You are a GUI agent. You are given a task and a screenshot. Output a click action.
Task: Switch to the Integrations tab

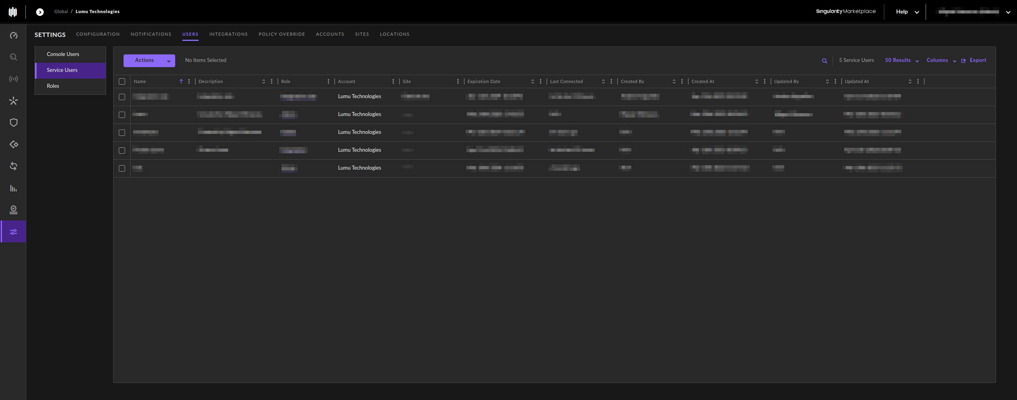pyautogui.click(x=228, y=34)
